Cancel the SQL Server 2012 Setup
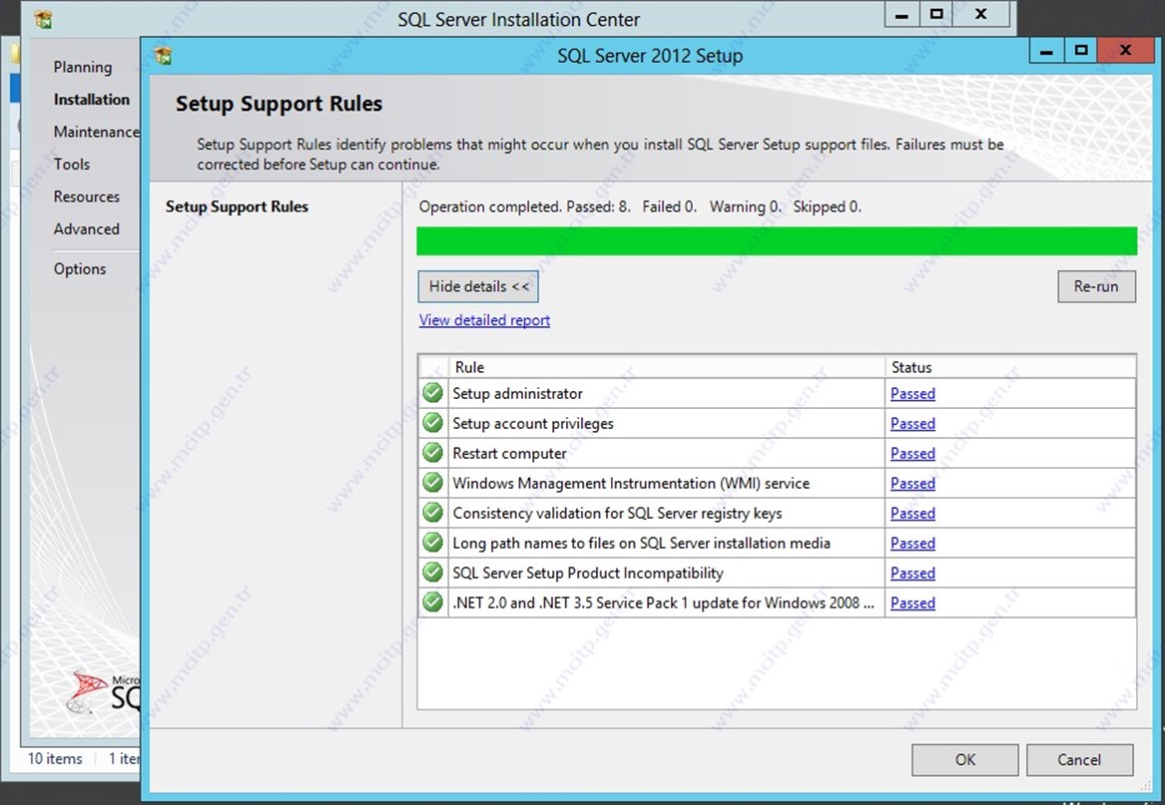 (x=1079, y=760)
